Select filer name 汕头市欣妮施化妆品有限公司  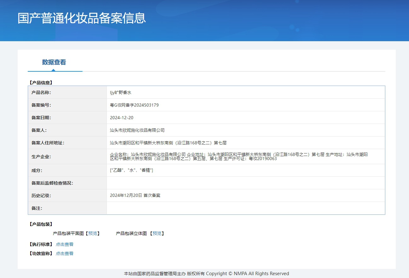137,130
